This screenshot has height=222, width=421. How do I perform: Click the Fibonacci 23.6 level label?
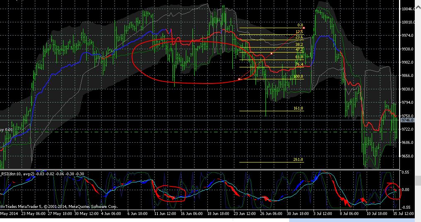[x=299, y=37]
